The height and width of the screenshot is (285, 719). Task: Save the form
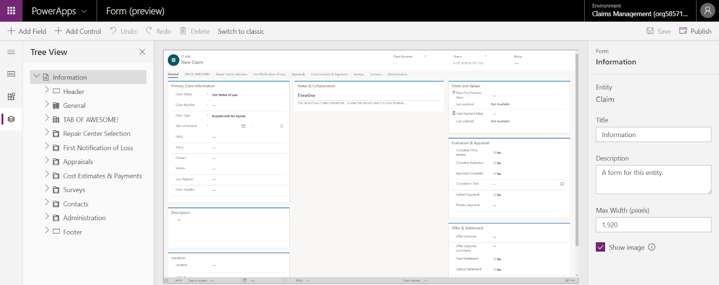coord(659,31)
